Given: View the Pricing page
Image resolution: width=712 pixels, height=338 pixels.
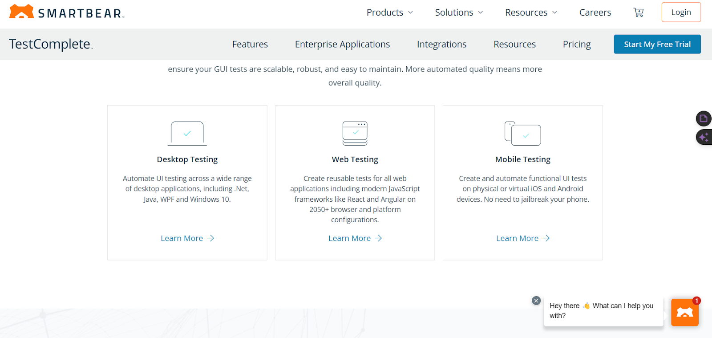Looking at the screenshot, I should click(577, 44).
